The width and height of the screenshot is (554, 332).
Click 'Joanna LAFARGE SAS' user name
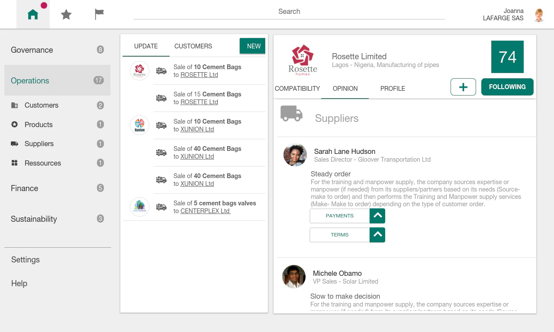[503, 15]
